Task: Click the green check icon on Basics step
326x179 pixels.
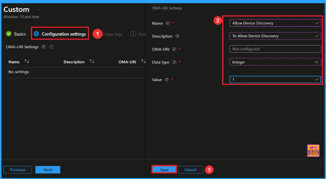Action: click(9, 34)
